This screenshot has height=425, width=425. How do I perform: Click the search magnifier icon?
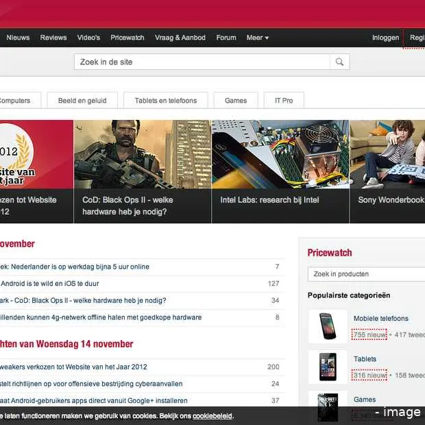click(339, 62)
